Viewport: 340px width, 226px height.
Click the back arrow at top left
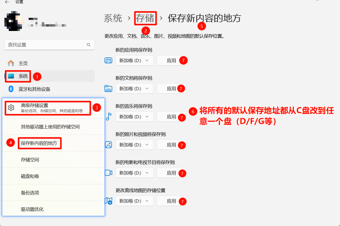pos(7,2)
